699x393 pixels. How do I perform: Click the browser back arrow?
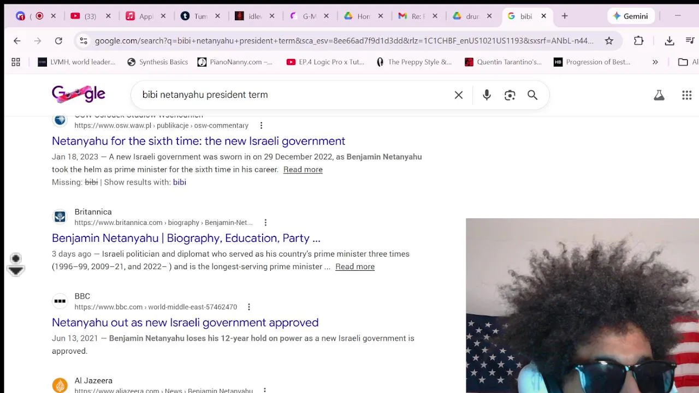[x=17, y=40]
